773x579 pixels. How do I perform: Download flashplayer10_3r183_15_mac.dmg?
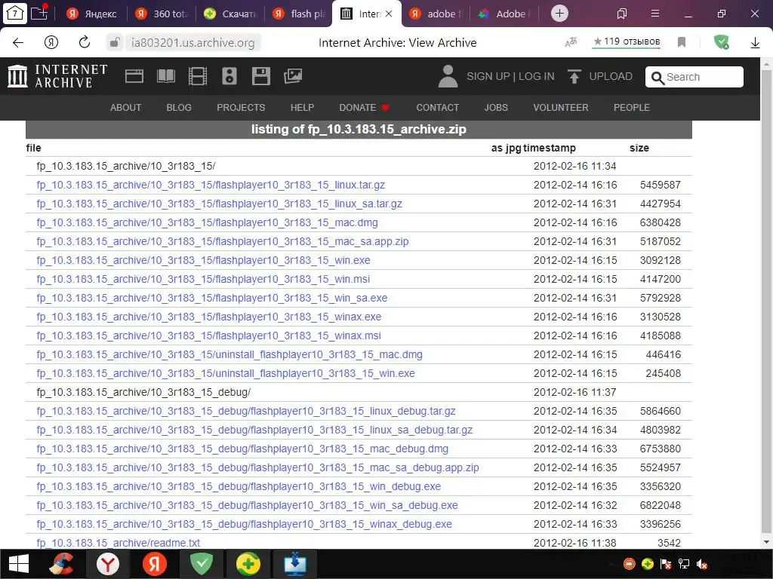(207, 222)
